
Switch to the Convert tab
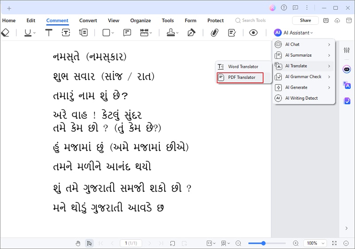coord(88,20)
